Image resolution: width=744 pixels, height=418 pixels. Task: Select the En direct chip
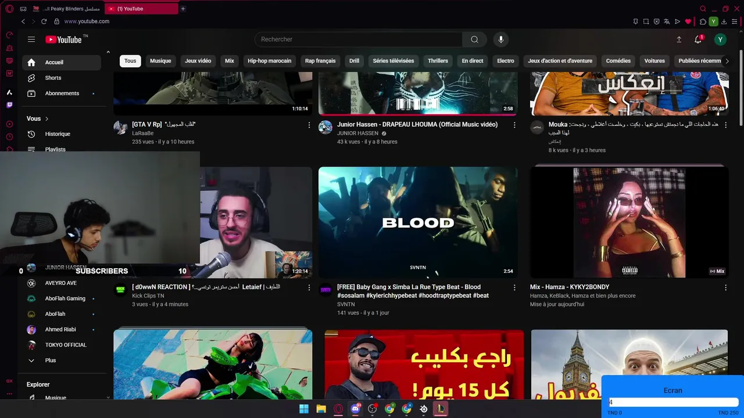pyautogui.click(x=473, y=61)
